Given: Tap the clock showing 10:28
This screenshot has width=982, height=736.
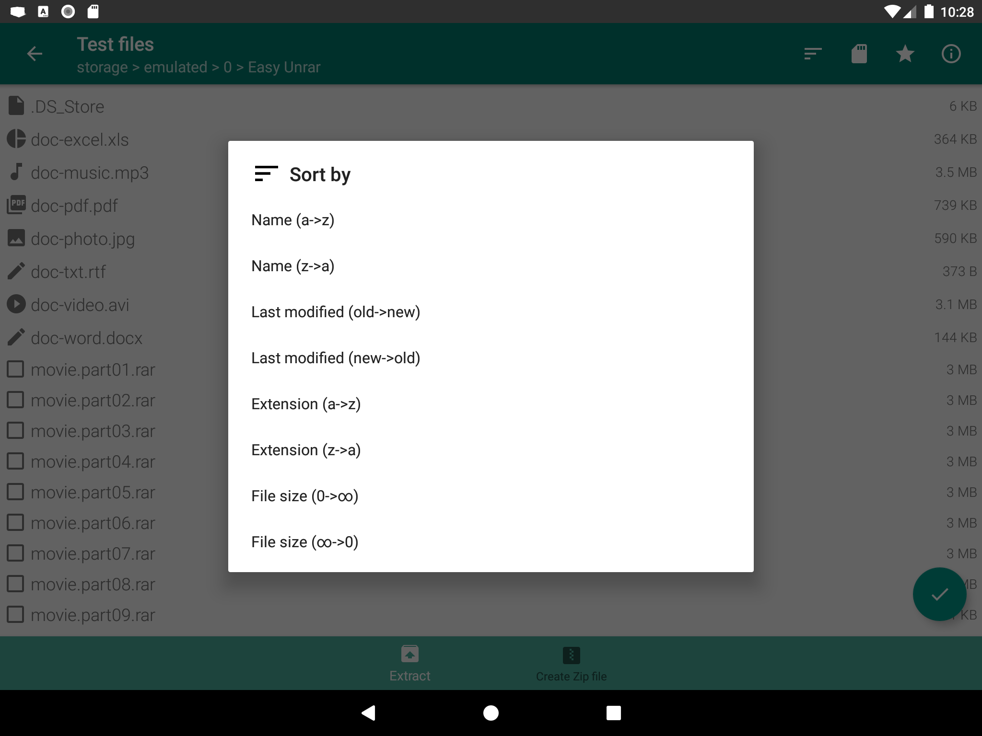Looking at the screenshot, I should (x=957, y=11).
